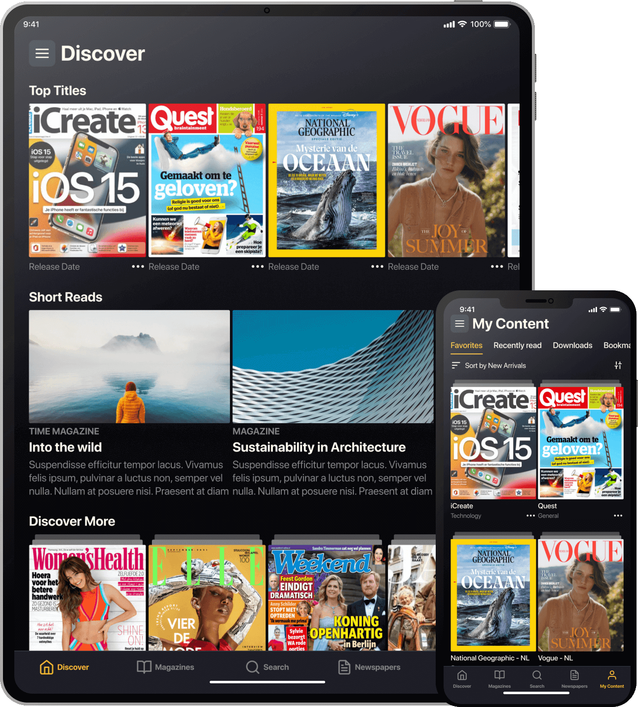Tap the phone Newspapers page icon
Image resolution: width=638 pixels, height=707 pixels.
574,675
